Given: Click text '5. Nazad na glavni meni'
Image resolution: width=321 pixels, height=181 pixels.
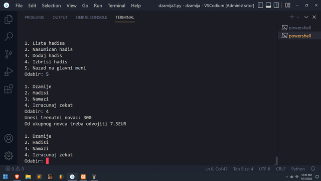Looking at the screenshot, I should [55, 68].
